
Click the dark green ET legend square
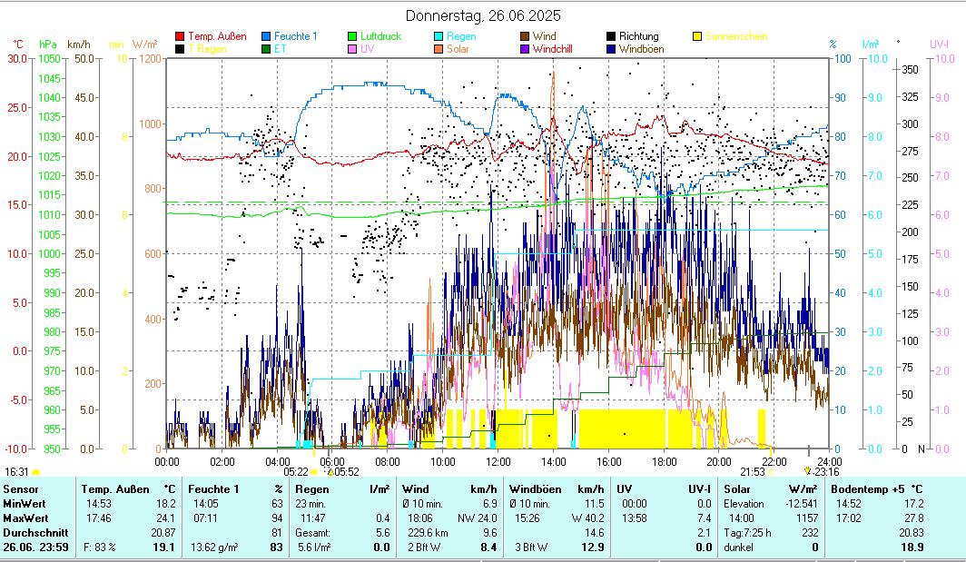tap(267, 49)
